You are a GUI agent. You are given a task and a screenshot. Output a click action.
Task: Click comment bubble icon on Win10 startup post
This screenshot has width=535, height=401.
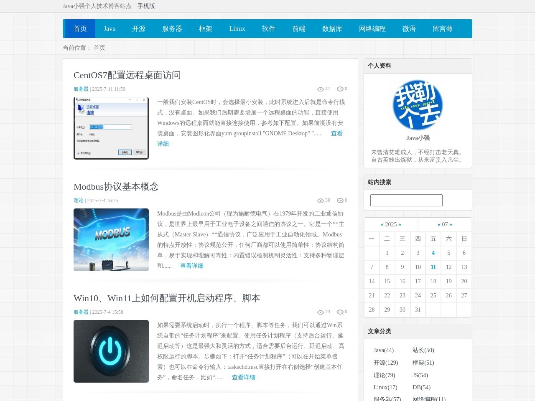click(x=340, y=312)
